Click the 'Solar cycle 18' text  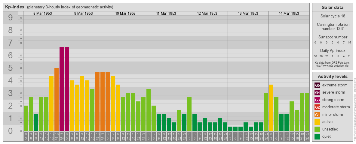coord(333,16)
